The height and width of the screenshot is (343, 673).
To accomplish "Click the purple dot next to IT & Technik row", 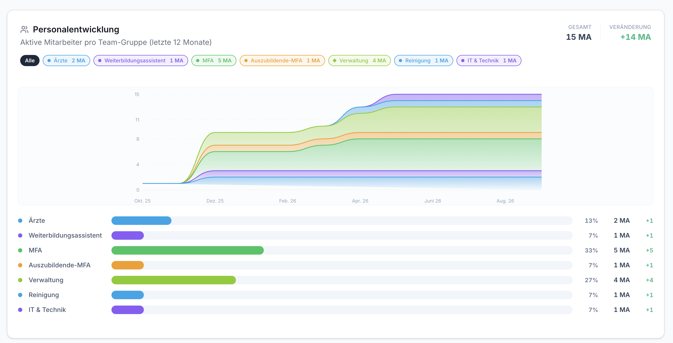I will (x=20, y=310).
